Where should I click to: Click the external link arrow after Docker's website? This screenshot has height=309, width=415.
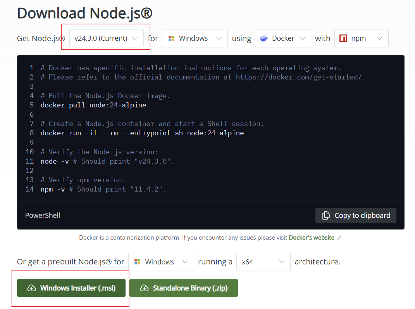pos(339,238)
